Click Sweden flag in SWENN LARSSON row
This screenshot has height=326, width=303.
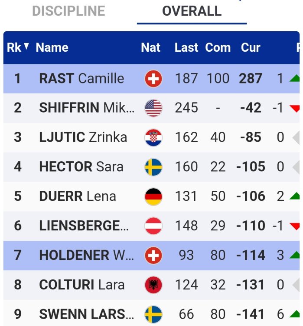pyautogui.click(x=153, y=314)
